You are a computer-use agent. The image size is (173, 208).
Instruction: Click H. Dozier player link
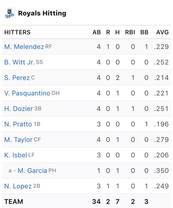point(19,109)
